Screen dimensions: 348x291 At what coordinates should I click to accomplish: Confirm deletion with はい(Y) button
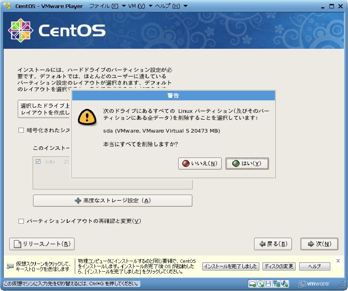(247, 164)
